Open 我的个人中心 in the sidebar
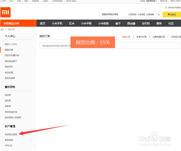Image resolution: width=181 pixels, height=151 pixels. [11, 44]
